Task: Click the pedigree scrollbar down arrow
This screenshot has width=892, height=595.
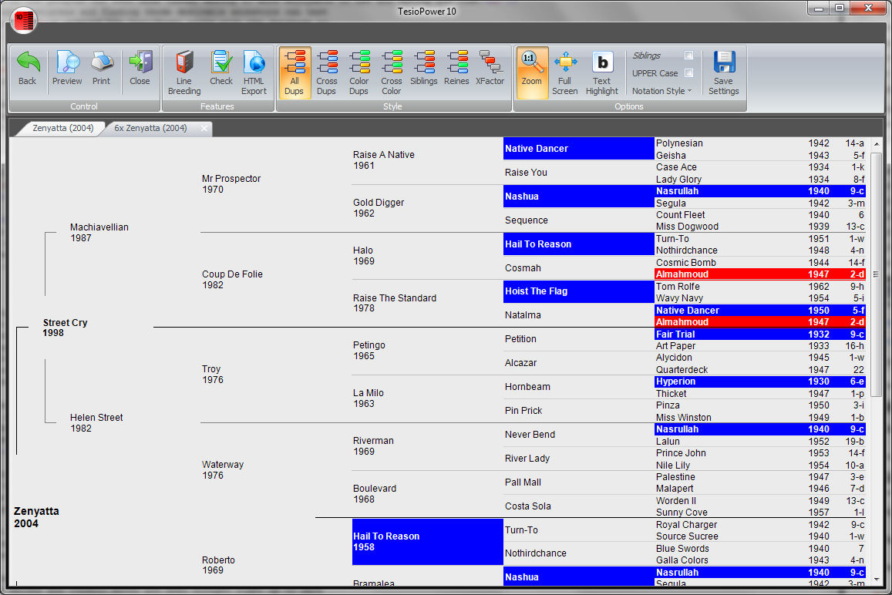Action: point(876,579)
